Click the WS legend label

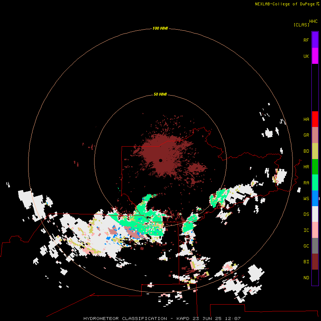(x=306, y=199)
